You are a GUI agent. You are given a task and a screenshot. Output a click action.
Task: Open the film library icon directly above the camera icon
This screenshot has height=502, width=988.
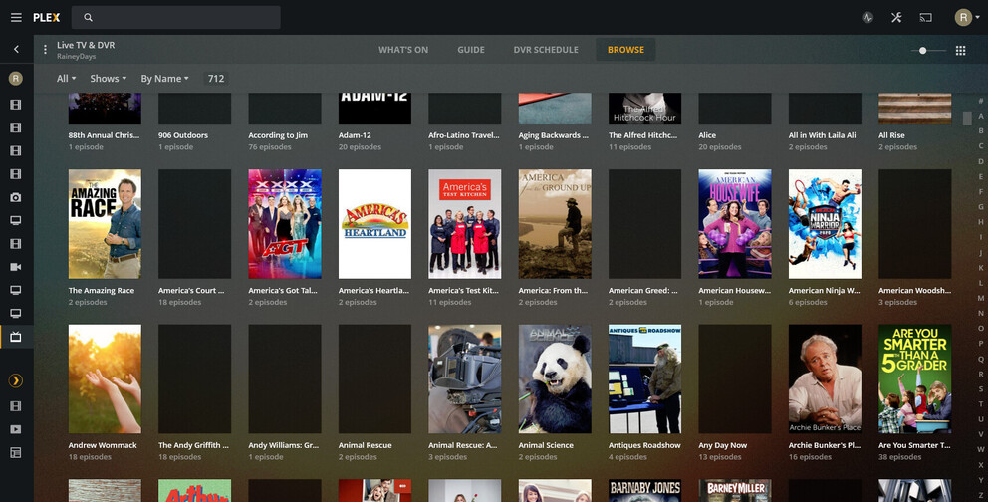coord(16,174)
